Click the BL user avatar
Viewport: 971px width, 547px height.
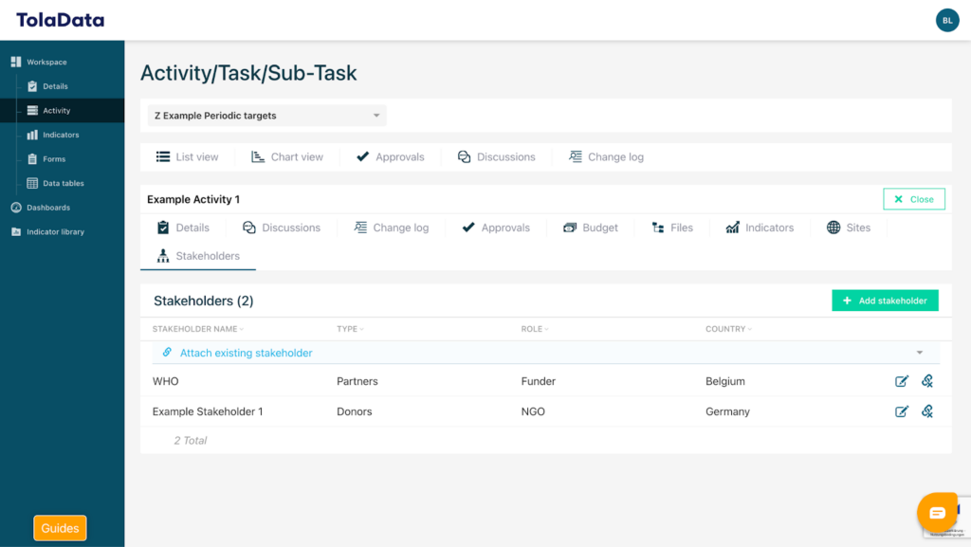coord(946,20)
